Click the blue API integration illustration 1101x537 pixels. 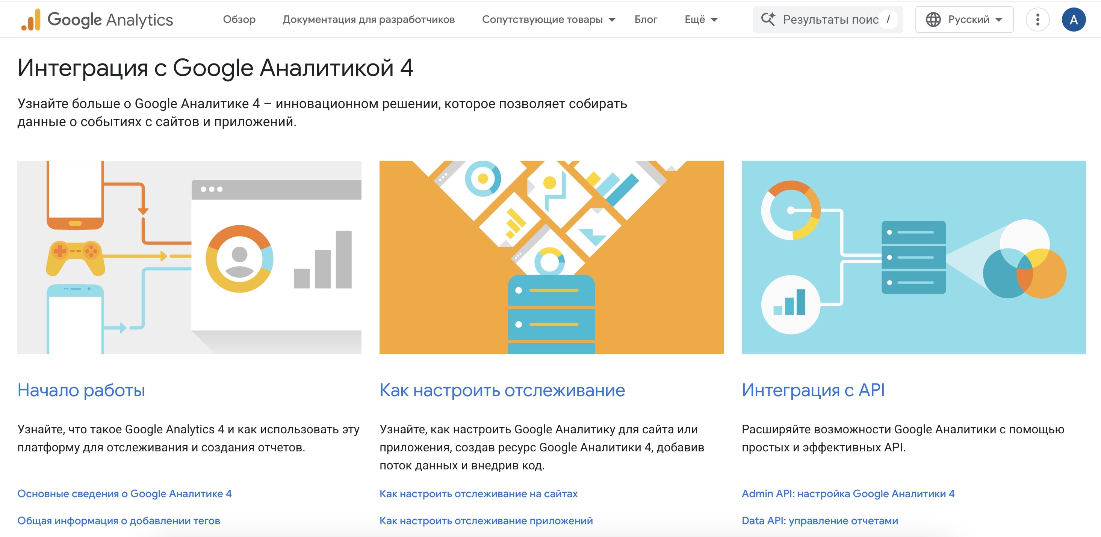(913, 257)
